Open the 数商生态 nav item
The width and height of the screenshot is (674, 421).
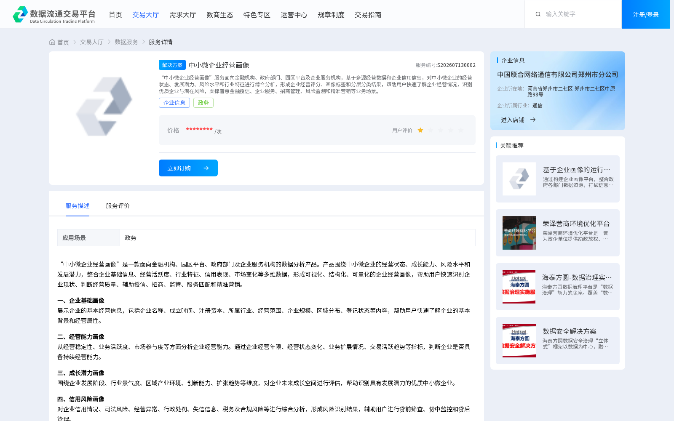pyautogui.click(x=220, y=15)
